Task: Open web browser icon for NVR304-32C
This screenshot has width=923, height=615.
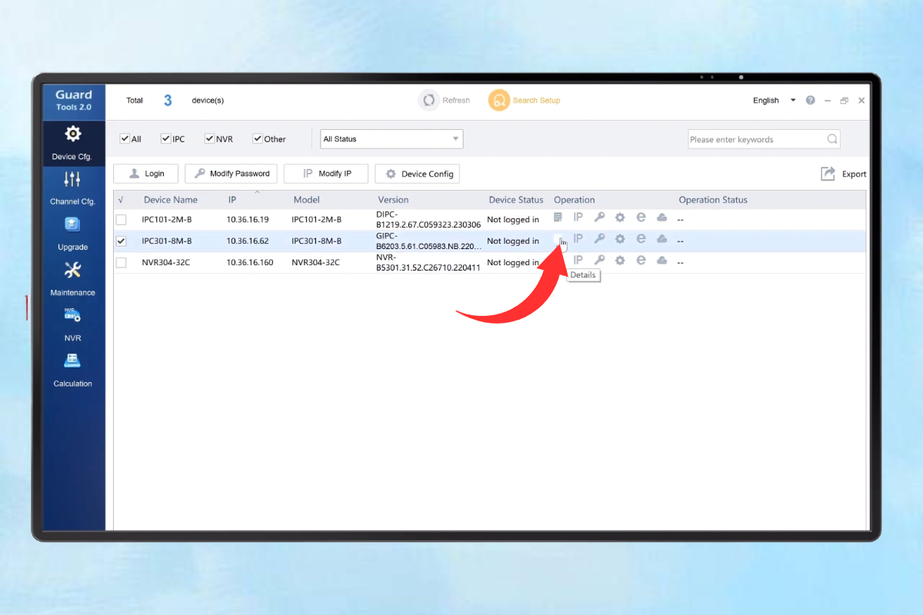Action: 641,261
